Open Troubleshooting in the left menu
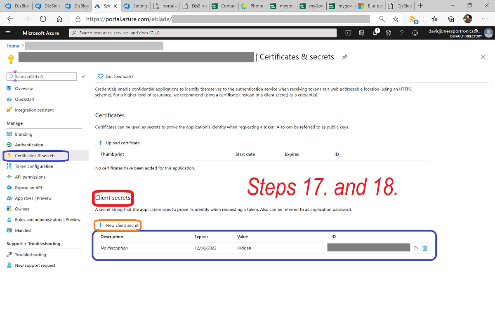This screenshot has width=495, height=315. click(x=31, y=255)
